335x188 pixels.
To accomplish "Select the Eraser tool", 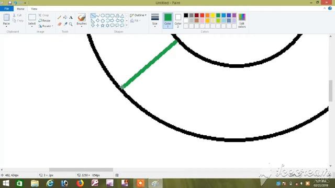I will click(x=59, y=24).
